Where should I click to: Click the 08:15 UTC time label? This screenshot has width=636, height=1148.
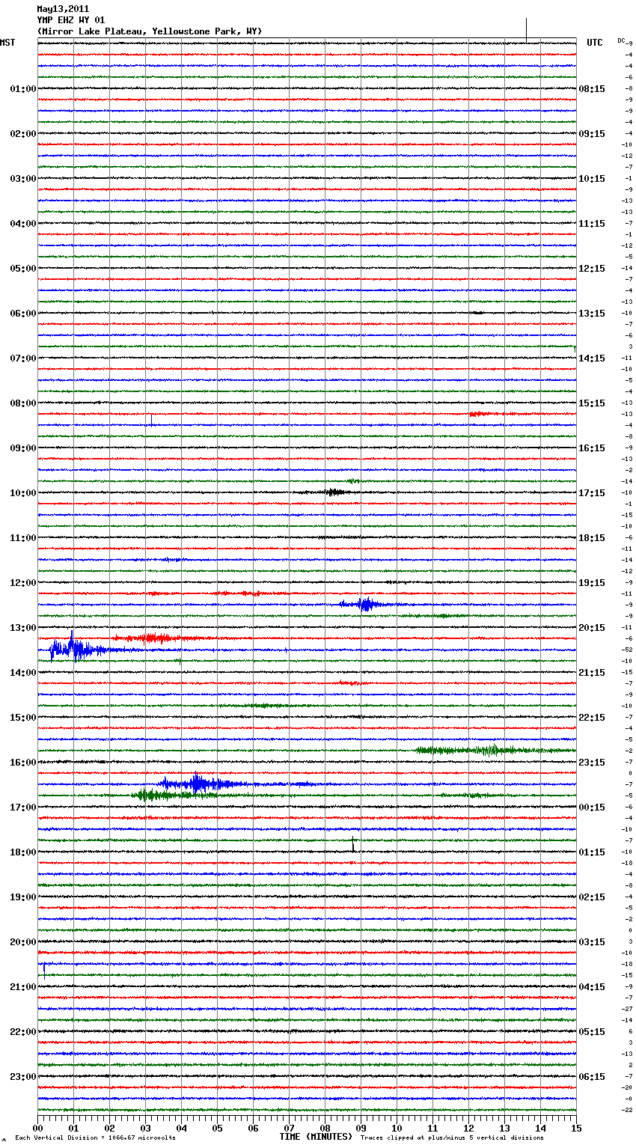592,89
